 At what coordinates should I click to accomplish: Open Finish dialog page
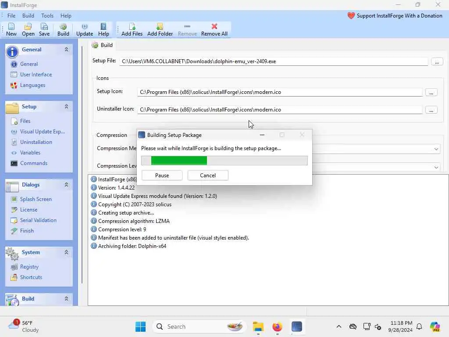[27, 231]
